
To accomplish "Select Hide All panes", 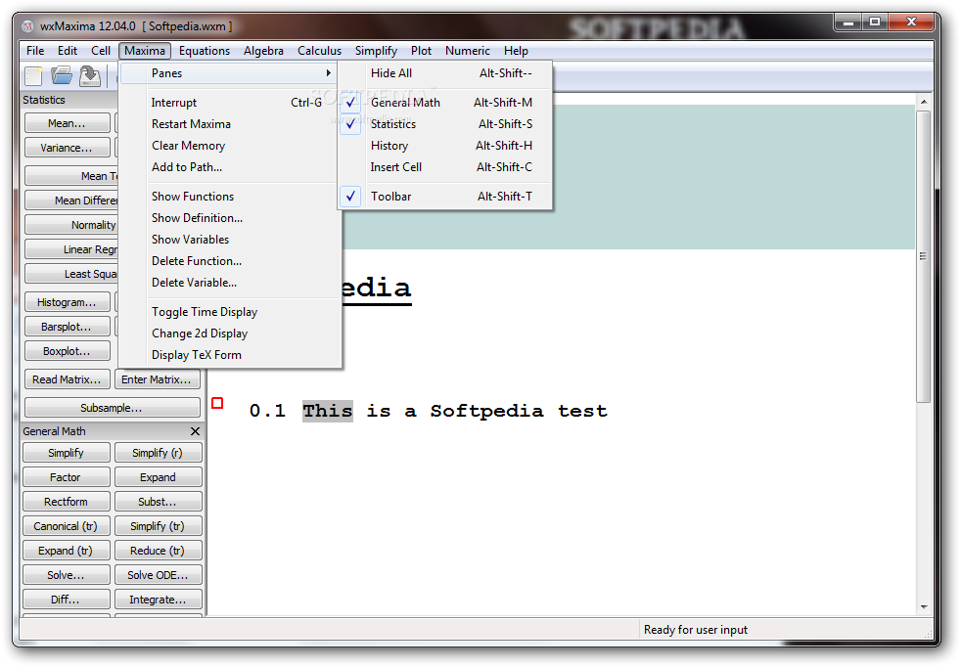I will tap(445, 73).
